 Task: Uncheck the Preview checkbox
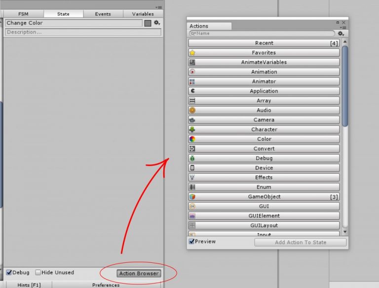point(192,242)
